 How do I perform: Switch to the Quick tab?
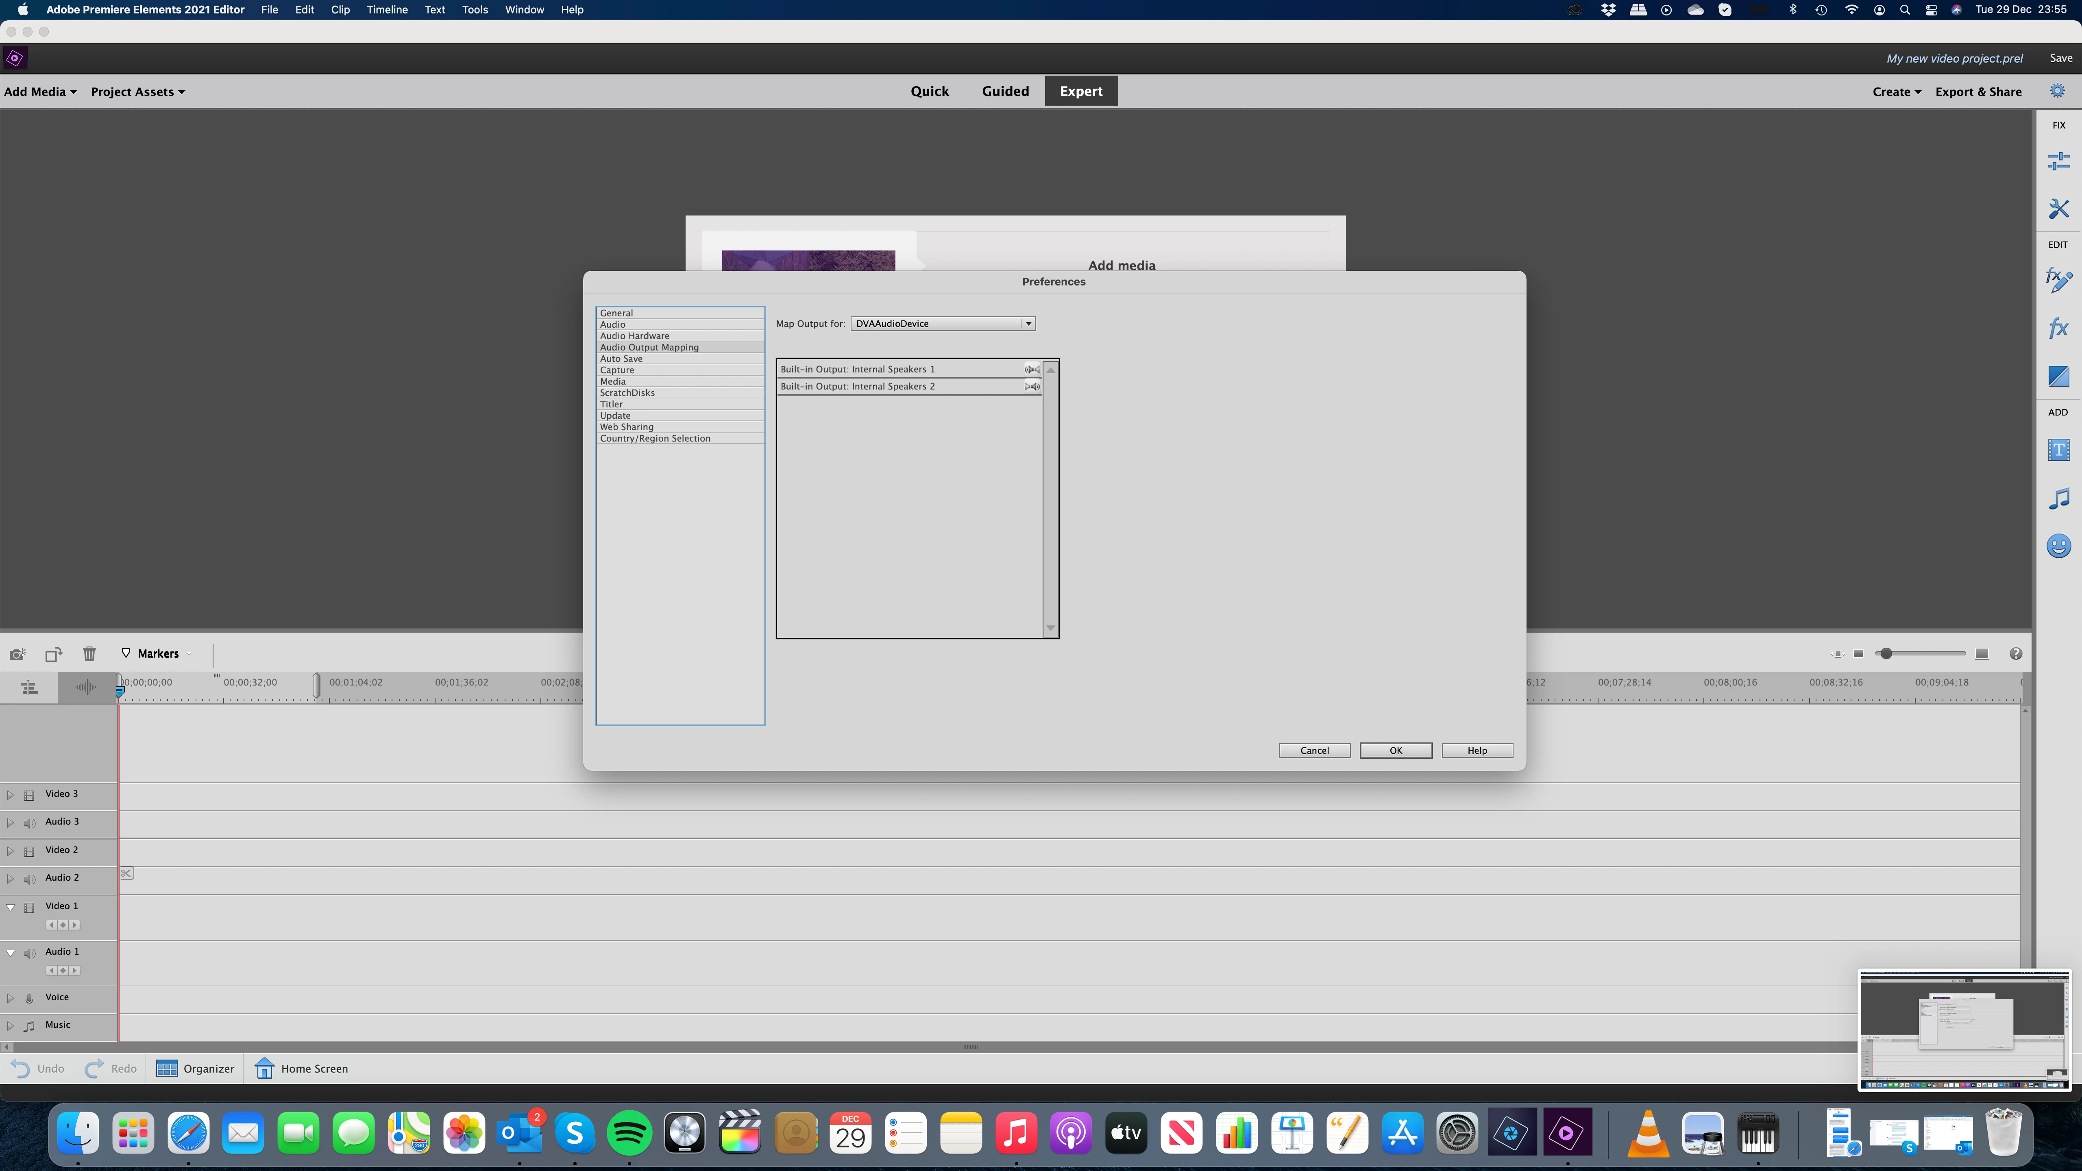(x=930, y=91)
